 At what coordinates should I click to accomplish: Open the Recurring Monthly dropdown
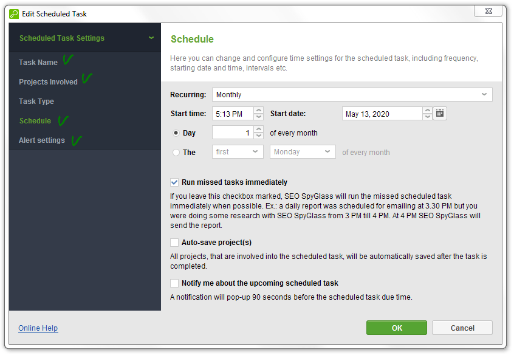pyautogui.click(x=352, y=94)
